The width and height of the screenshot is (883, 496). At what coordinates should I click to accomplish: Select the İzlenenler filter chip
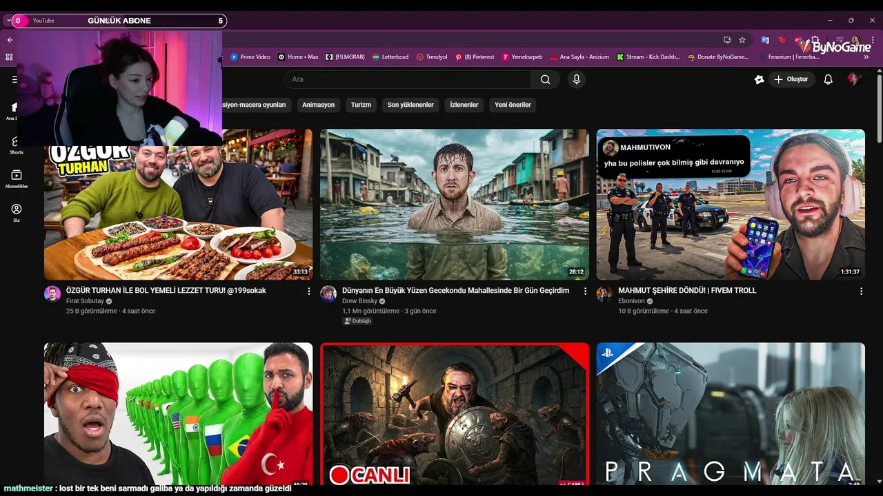point(464,105)
